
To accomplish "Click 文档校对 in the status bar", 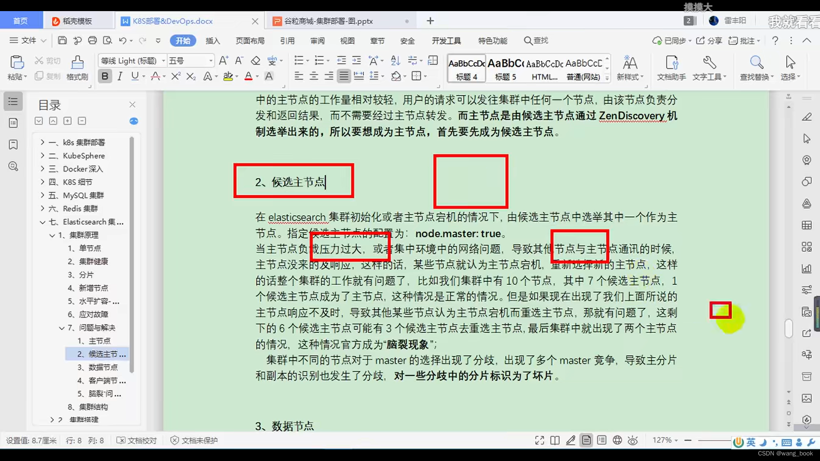I will [x=141, y=440].
